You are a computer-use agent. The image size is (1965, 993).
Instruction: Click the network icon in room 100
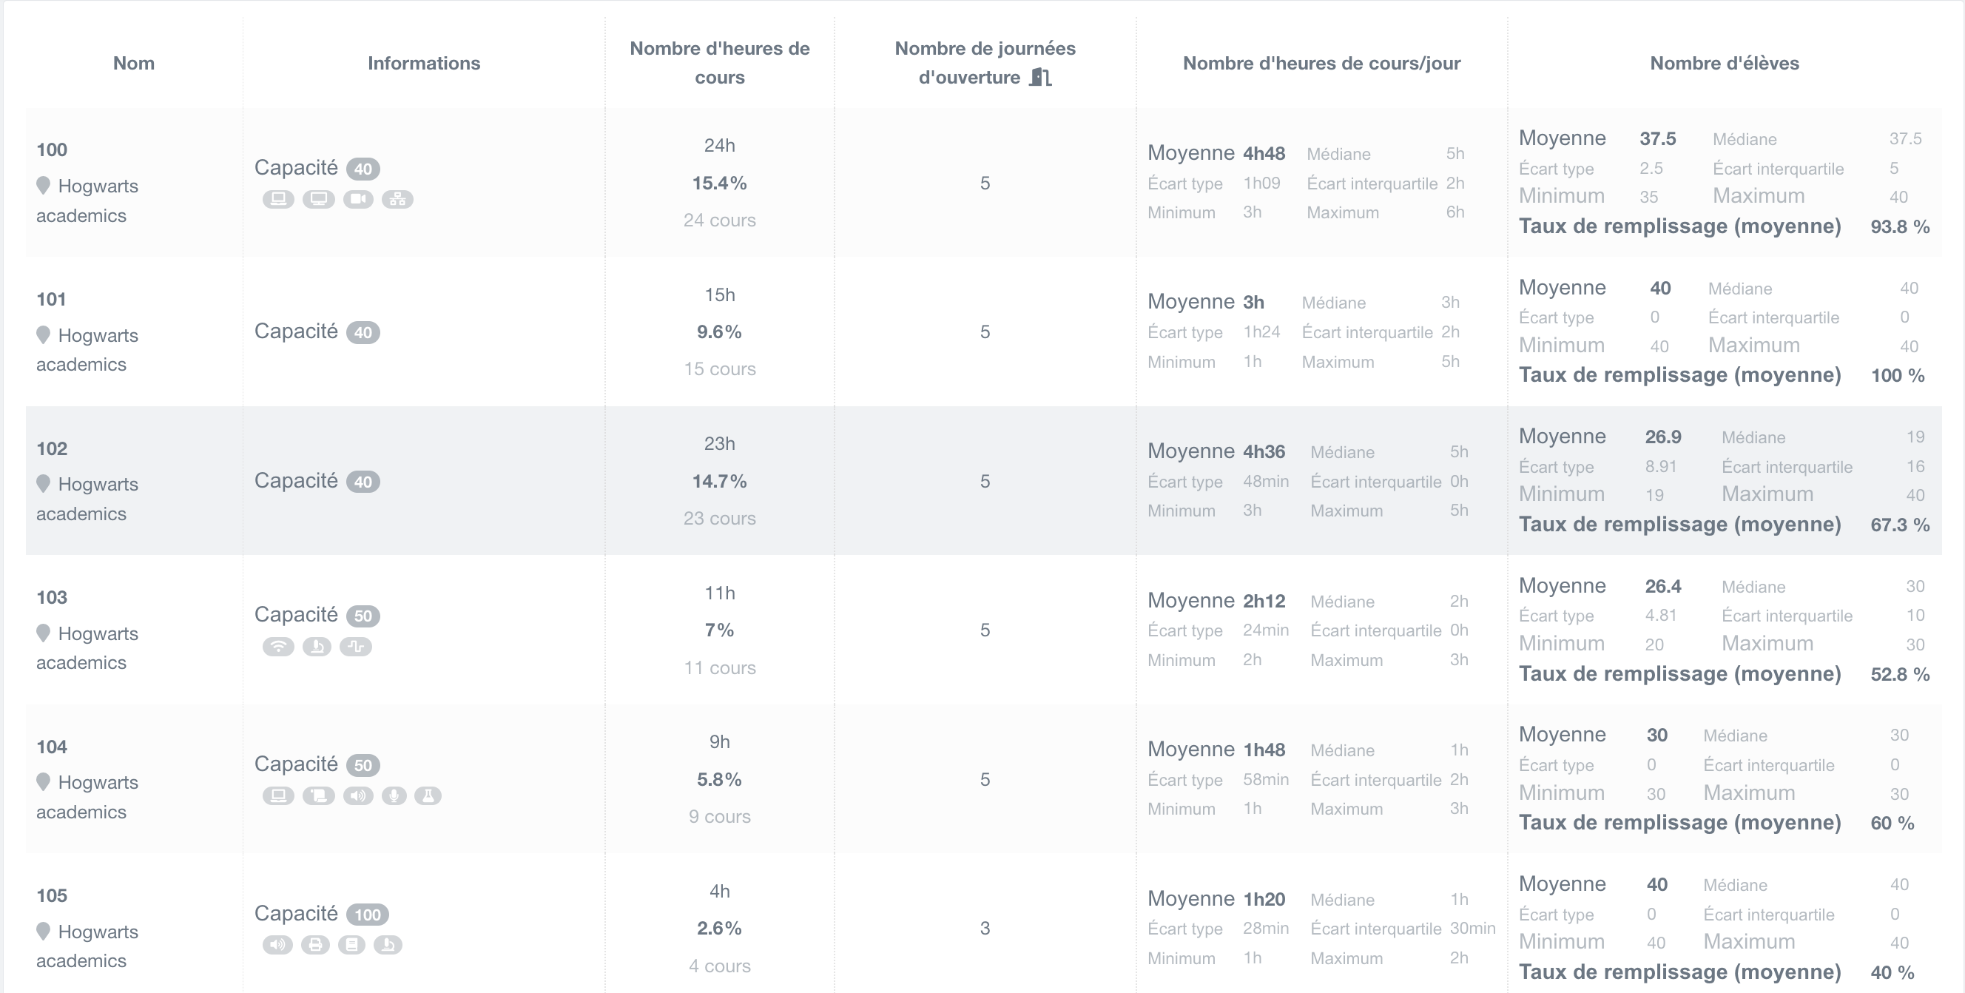[x=397, y=200]
